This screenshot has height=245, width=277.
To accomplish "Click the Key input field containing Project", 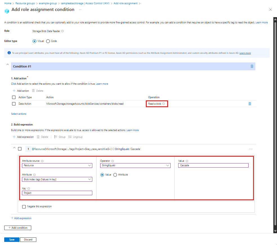I will pyautogui.click(x=57, y=193).
